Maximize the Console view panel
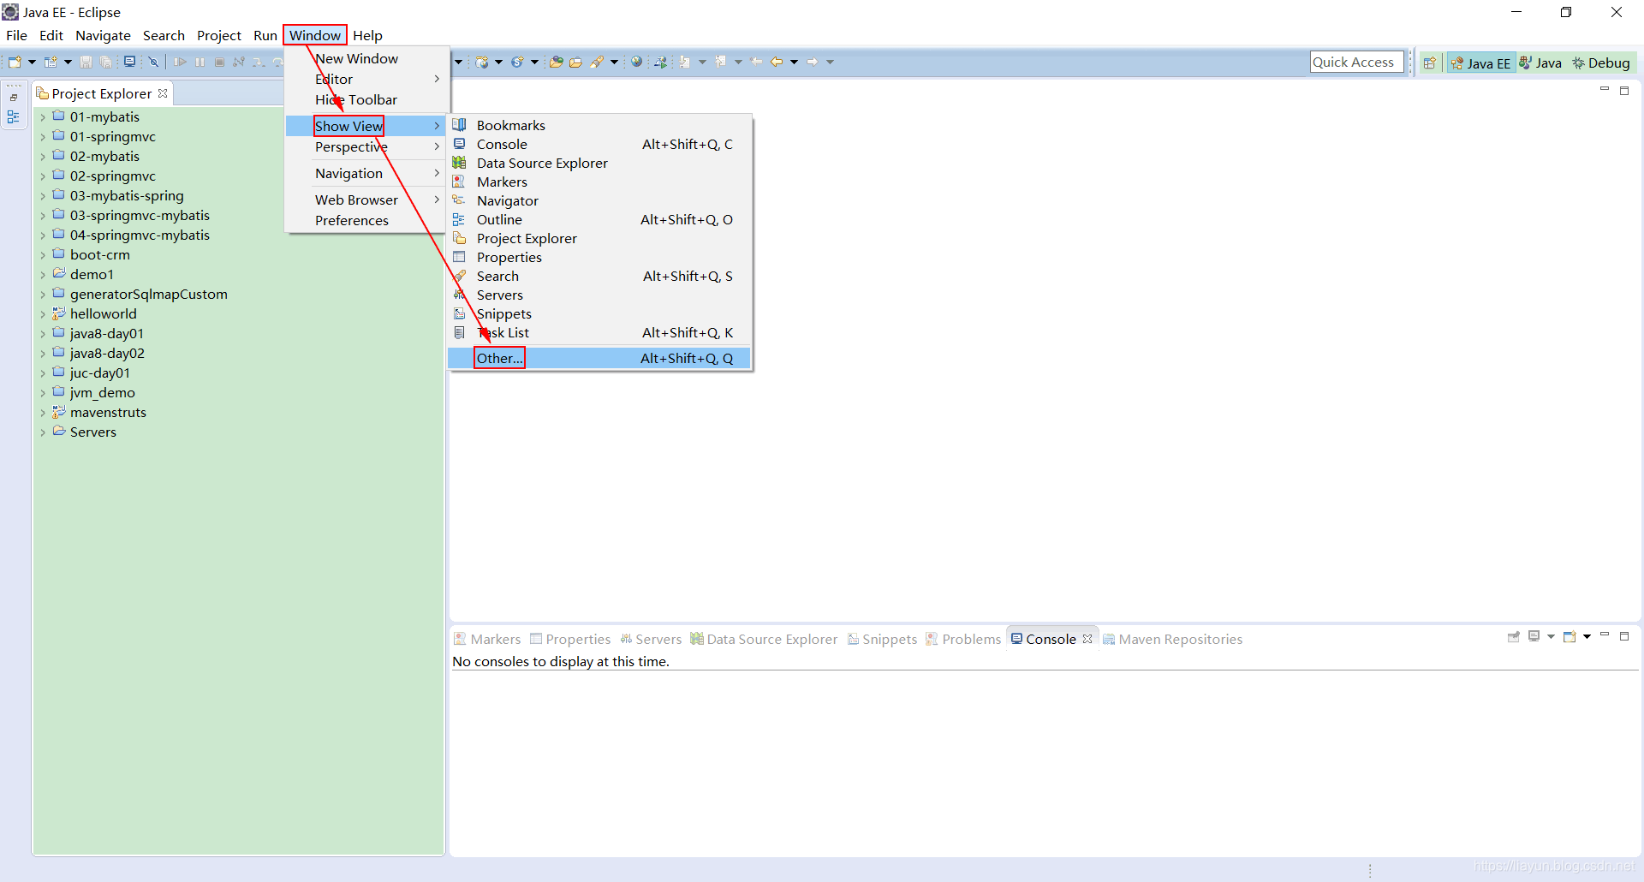This screenshot has width=1644, height=882. [1624, 636]
